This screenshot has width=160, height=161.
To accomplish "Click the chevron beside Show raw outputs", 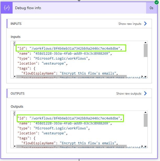I will tap(146, 93).
